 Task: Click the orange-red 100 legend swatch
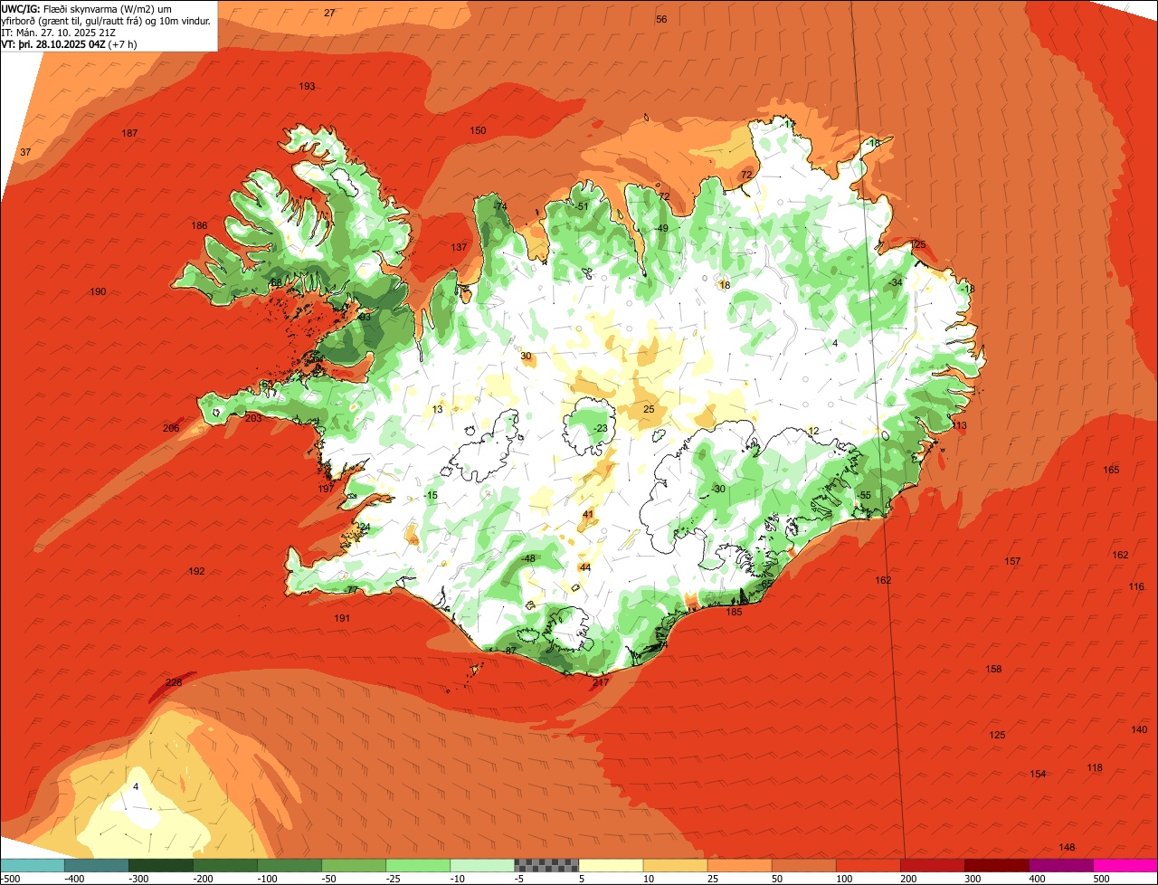tap(868, 865)
